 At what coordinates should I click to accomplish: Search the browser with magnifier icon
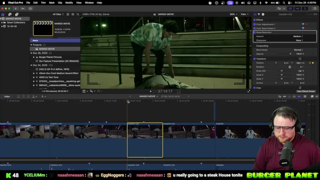click(x=78, y=14)
